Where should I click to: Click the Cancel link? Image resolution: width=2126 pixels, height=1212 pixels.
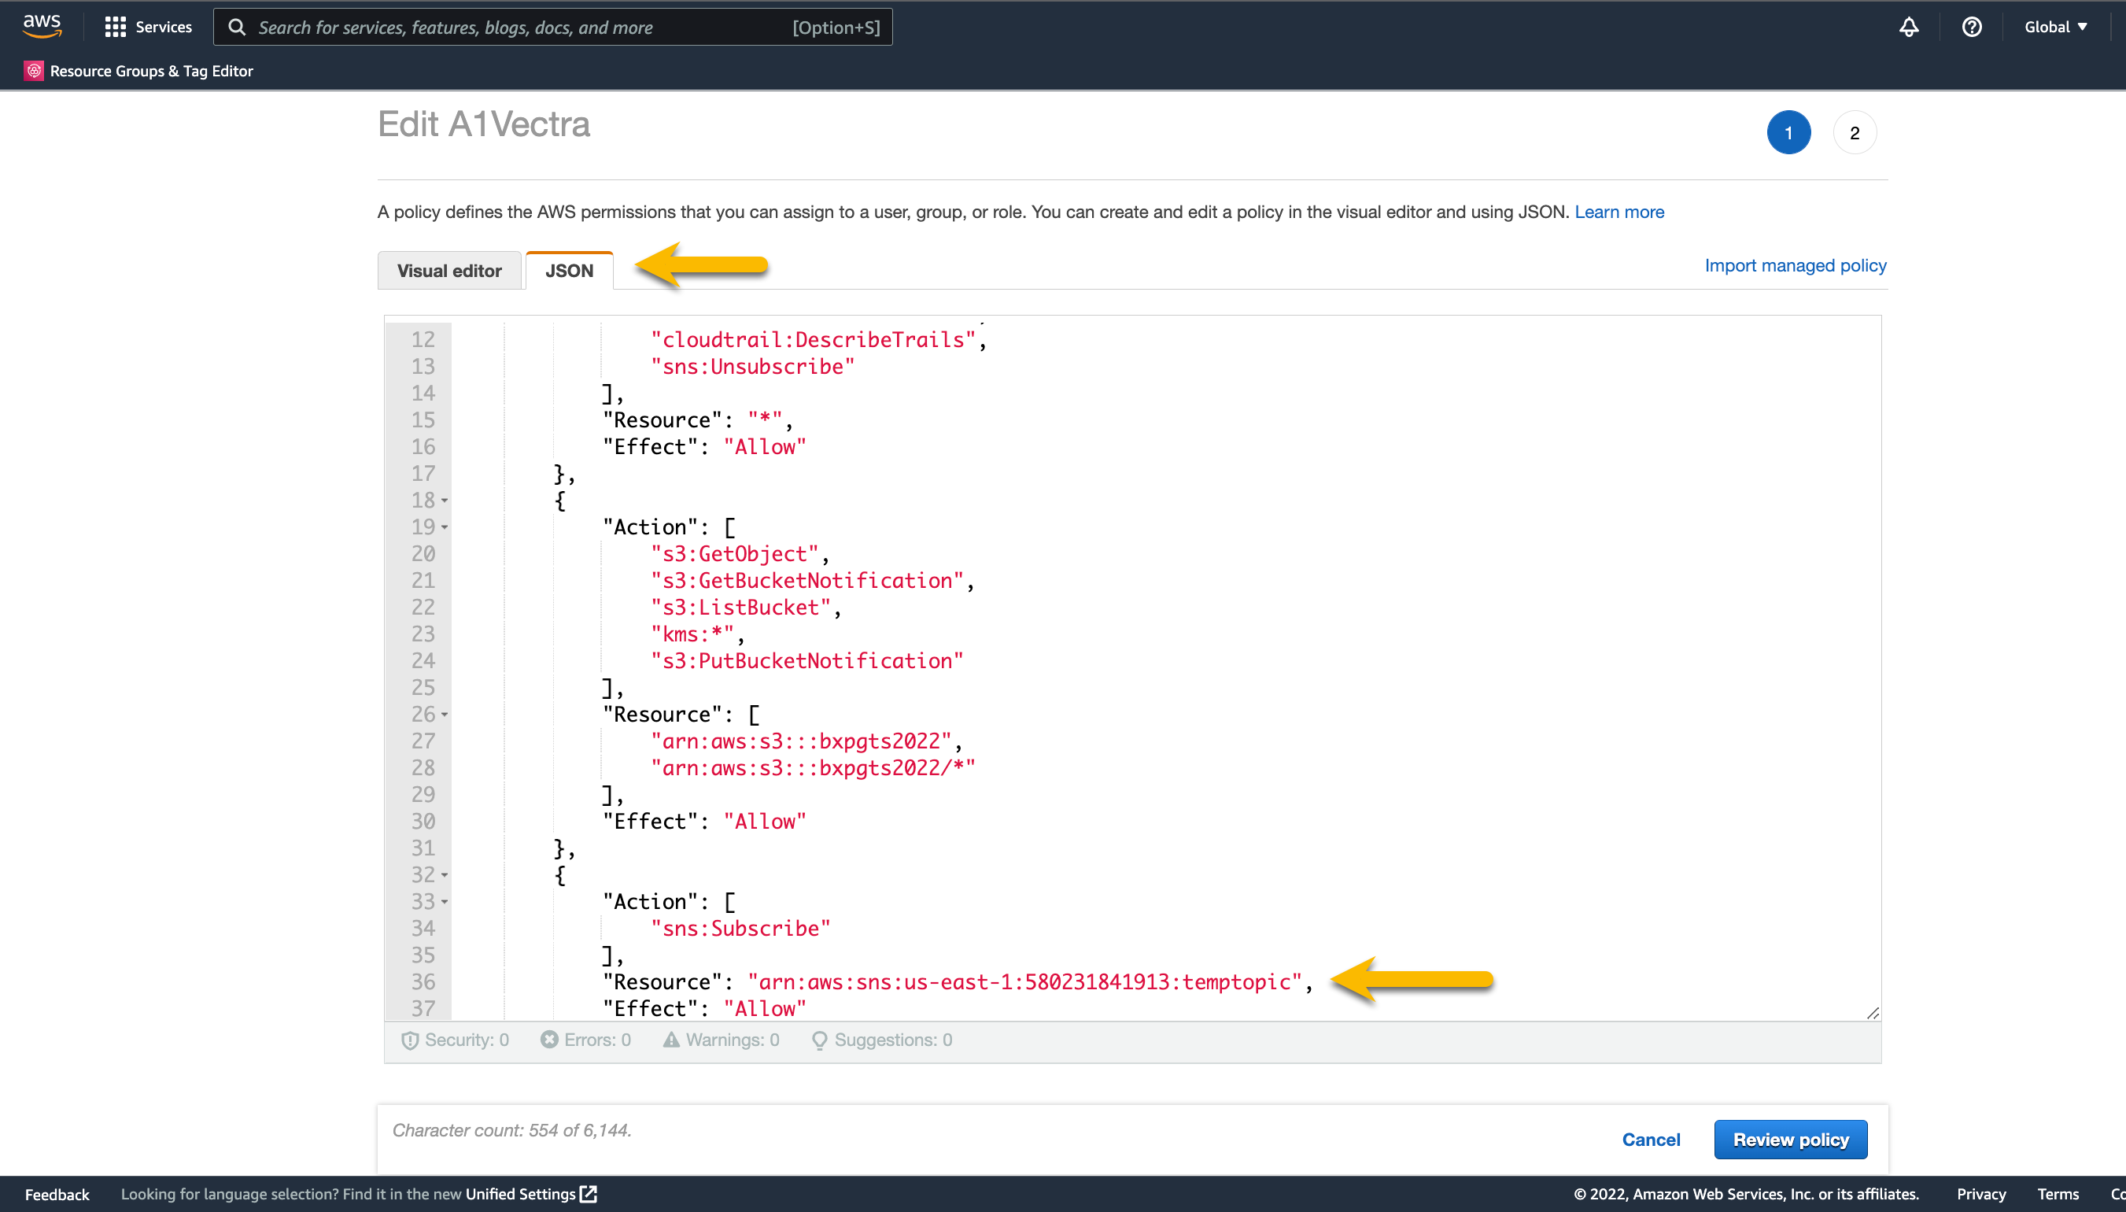coord(1650,1140)
